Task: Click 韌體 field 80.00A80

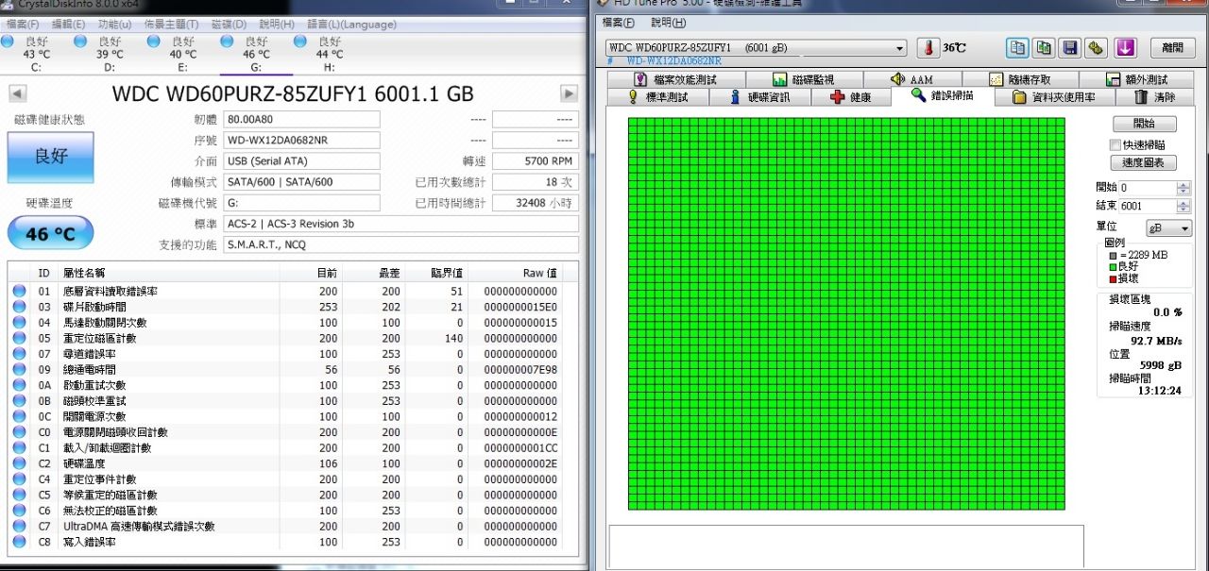Action: coord(301,120)
